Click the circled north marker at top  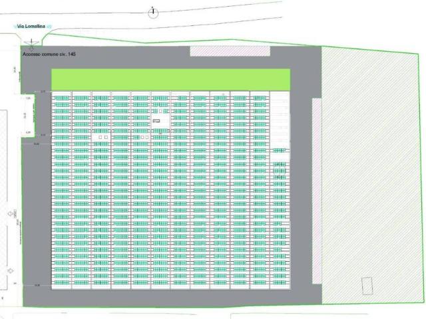click(153, 12)
